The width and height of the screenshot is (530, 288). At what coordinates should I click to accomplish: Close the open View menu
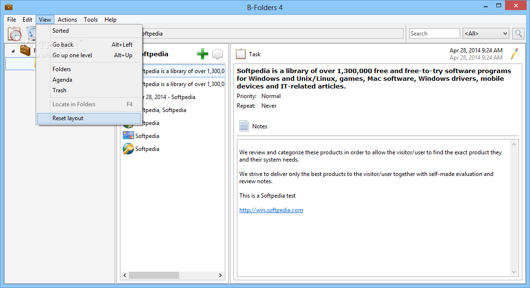[45, 20]
